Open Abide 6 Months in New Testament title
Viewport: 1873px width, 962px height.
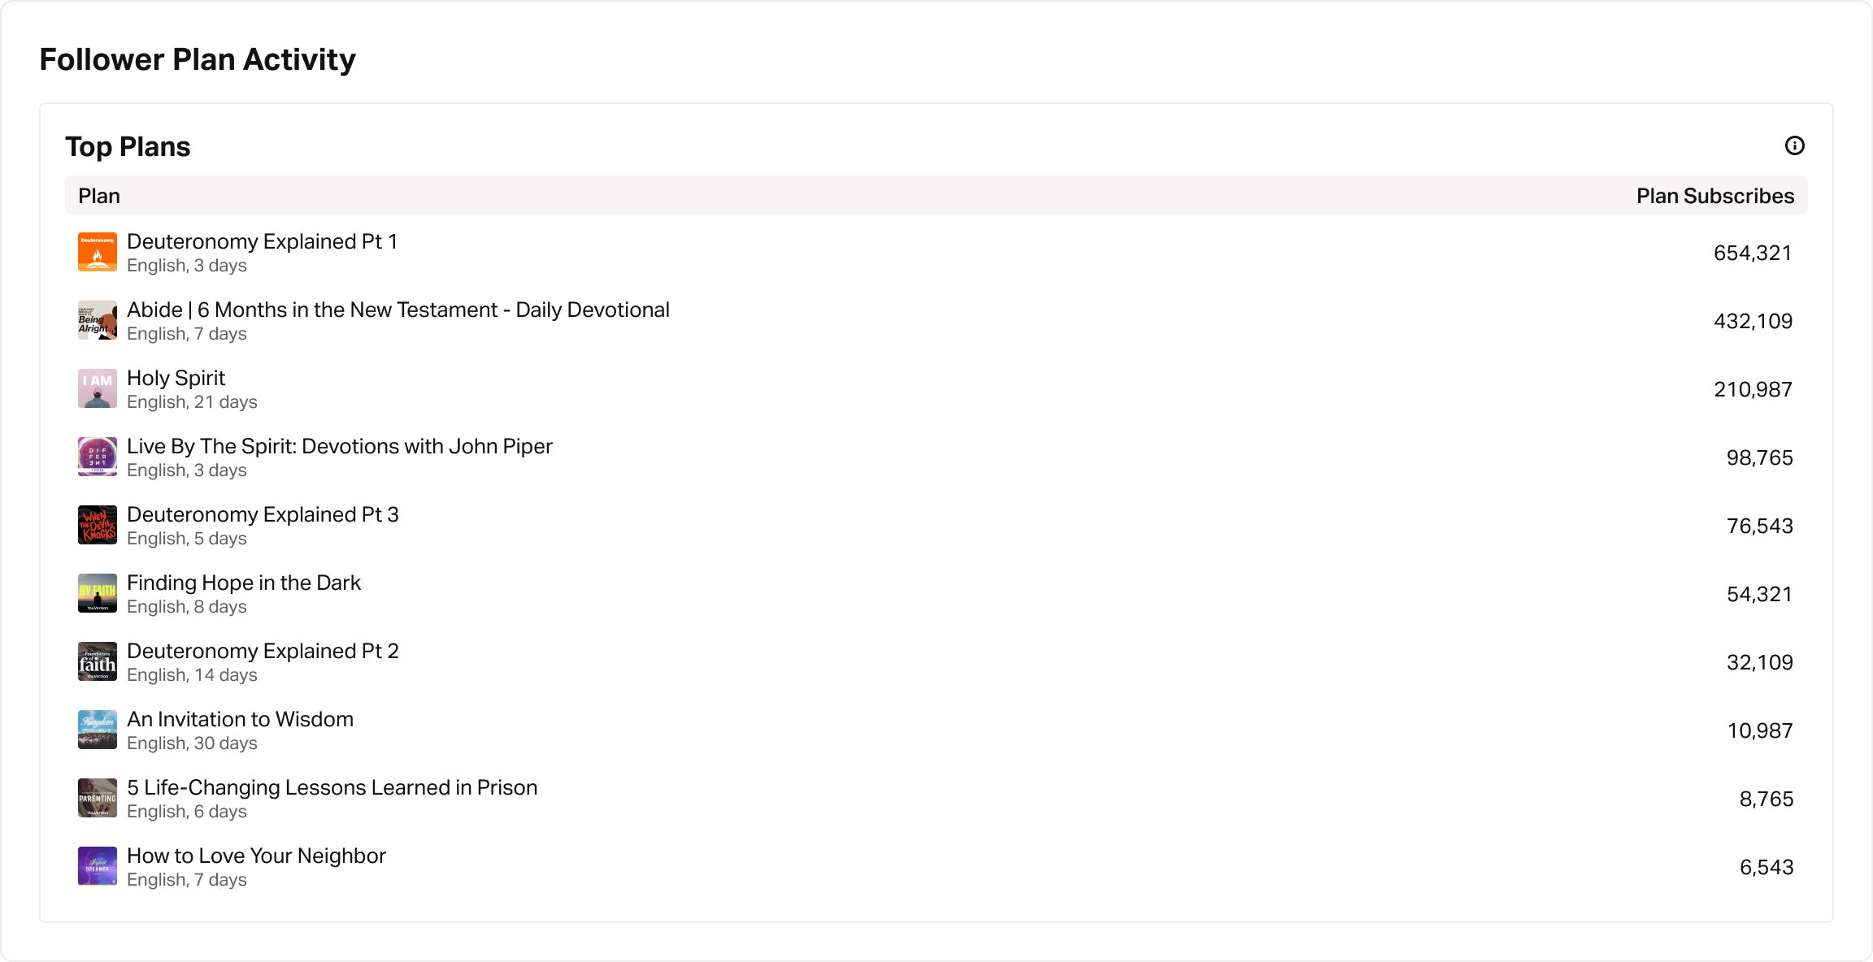click(398, 310)
